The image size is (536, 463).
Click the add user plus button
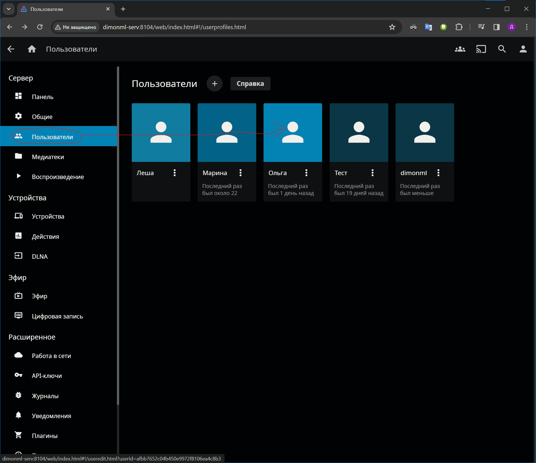click(x=214, y=84)
